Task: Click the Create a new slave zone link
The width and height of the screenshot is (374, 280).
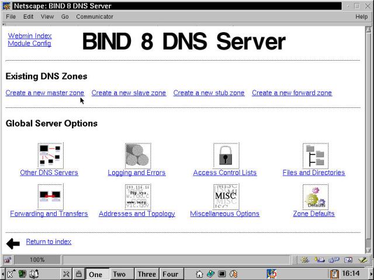Action: pyautogui.click(x=129, y=93)
